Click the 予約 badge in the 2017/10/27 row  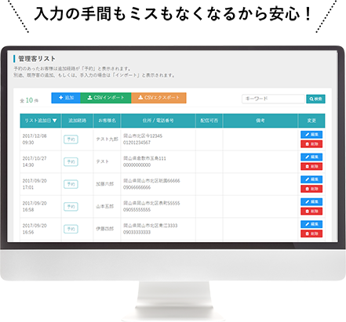pyautogui.click(x=71, y=161)
